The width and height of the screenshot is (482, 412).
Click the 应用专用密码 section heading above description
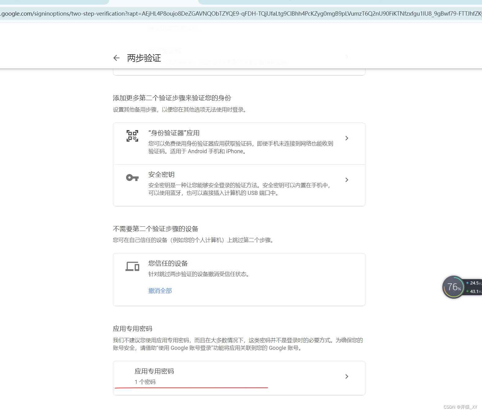133,329
